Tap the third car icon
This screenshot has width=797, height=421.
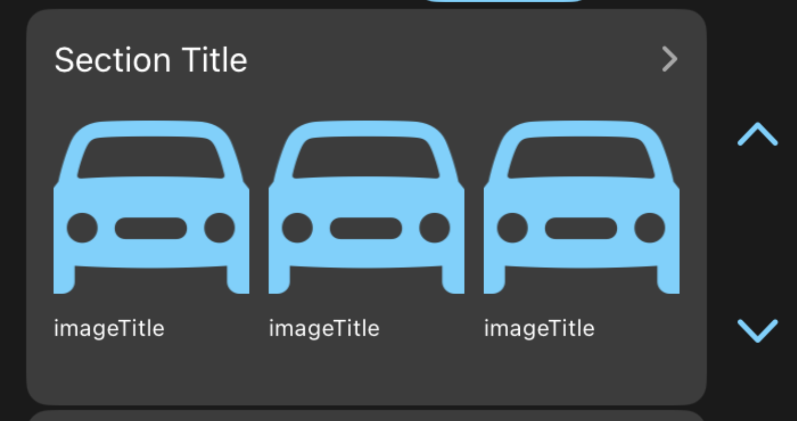[x=582, y=207]
